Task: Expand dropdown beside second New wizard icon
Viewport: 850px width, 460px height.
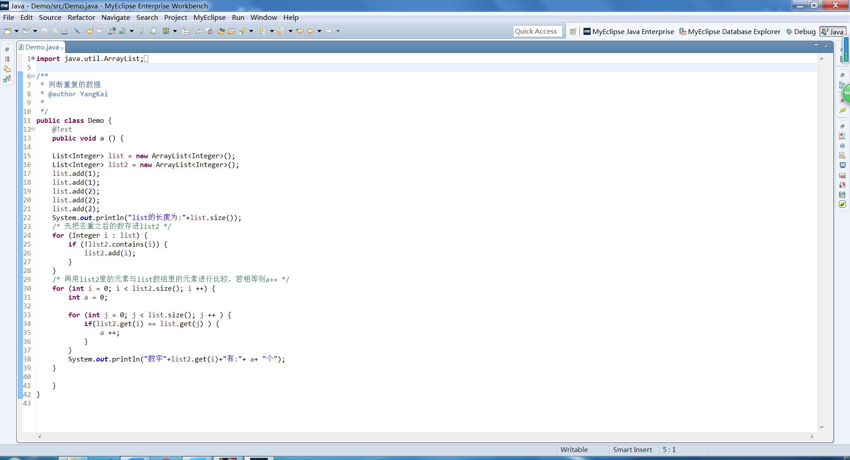Action: pyautogui.click(x=35, y=31)
